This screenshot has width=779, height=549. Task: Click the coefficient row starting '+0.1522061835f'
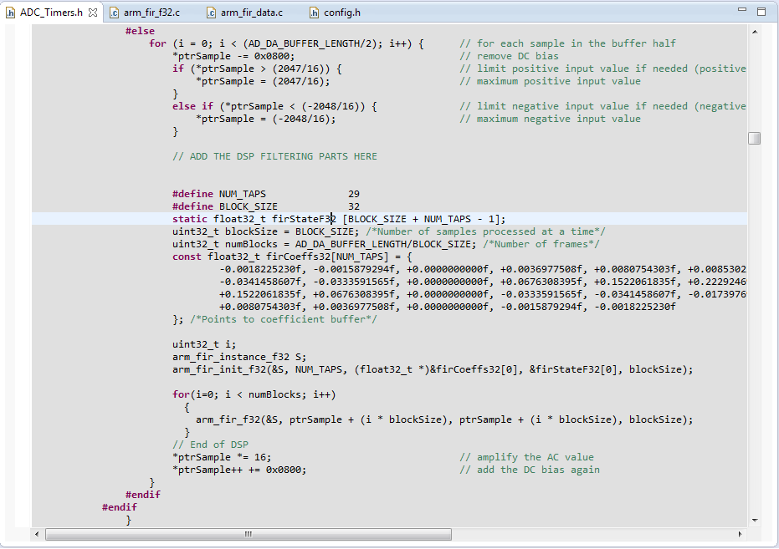click(483, 294)
